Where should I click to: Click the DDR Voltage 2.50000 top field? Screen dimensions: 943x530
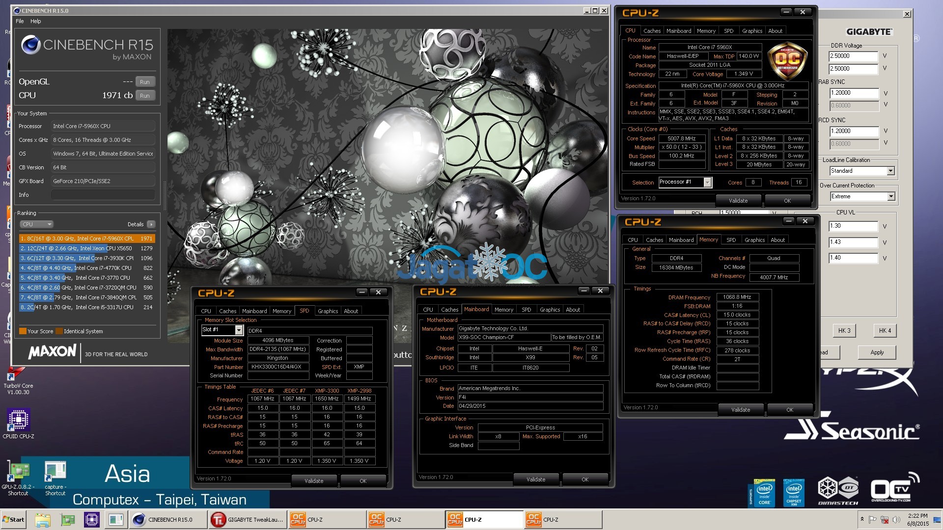point(853,56)
